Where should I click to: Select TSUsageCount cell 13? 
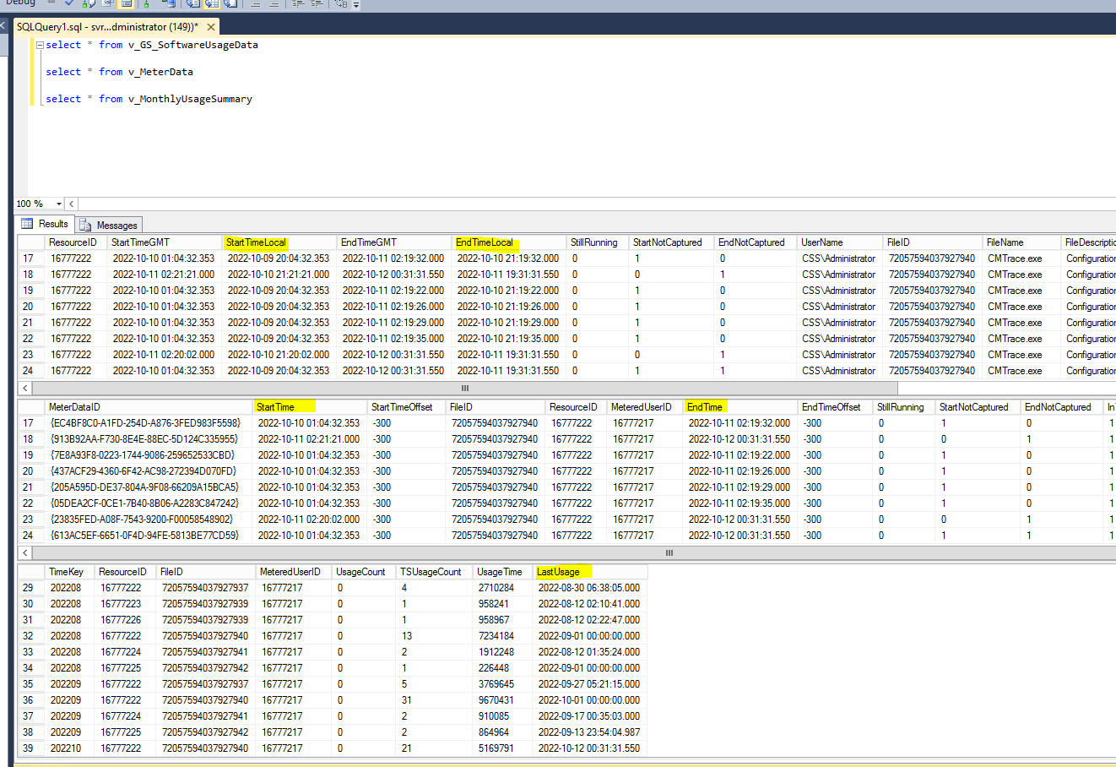(435, 636)
